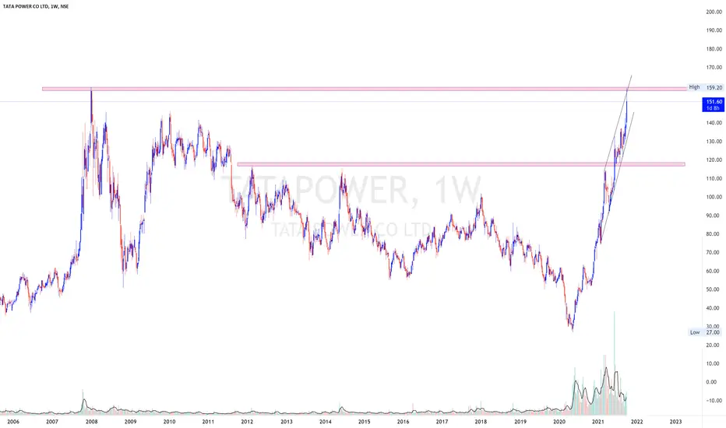Click the -10.00 price axis label

coord(714,400)
